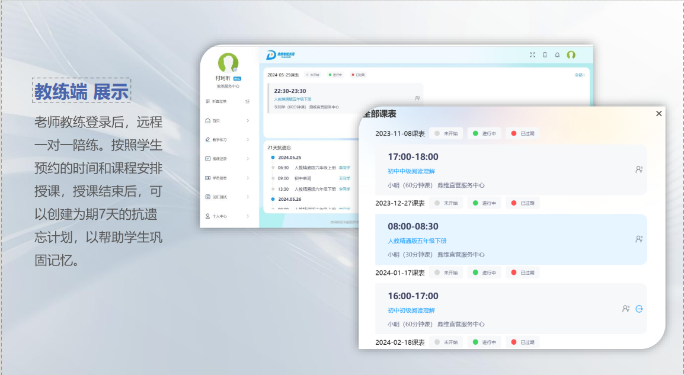
Task: Click the 22:30-23:30 time slot text
Action: coord(290,91)
